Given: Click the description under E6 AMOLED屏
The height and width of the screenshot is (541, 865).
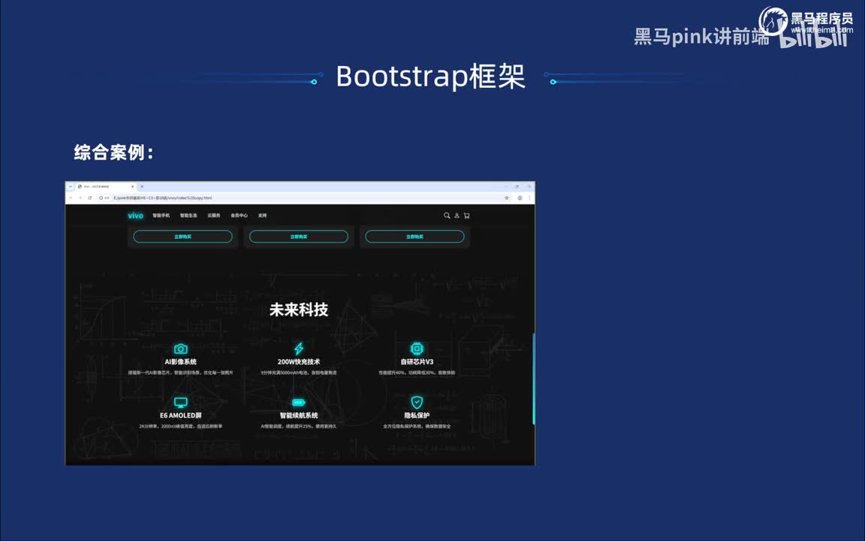Looking at the screenshot, I should [x=180, y=426].
